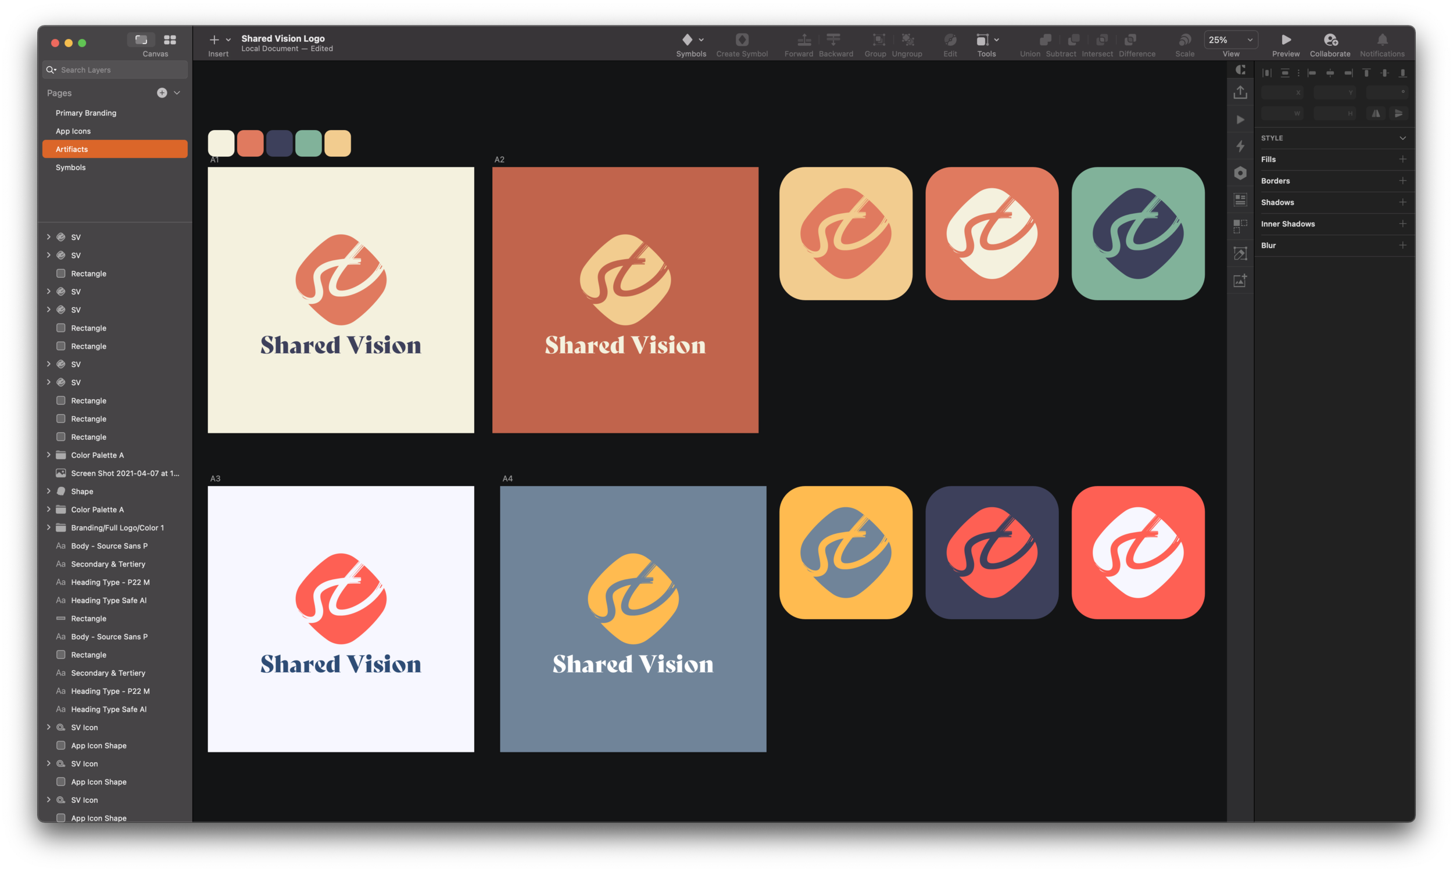Toggle flip horizontal in inspector
1453x872 pixels.
coord(1376,113)
